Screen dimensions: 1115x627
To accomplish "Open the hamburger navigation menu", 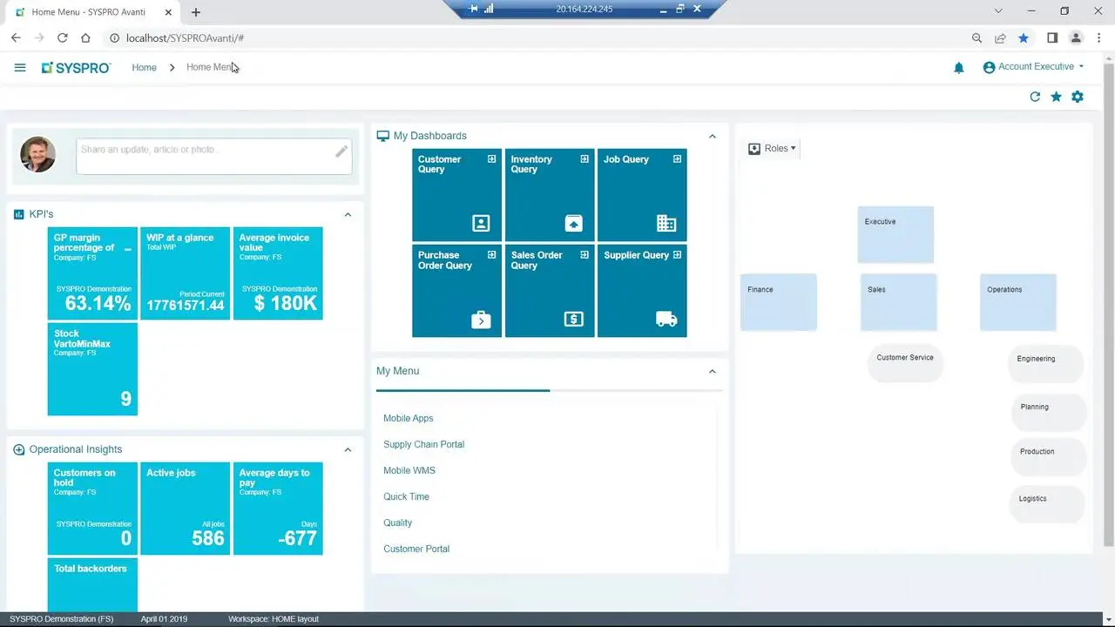I will (x=20, y=67).
